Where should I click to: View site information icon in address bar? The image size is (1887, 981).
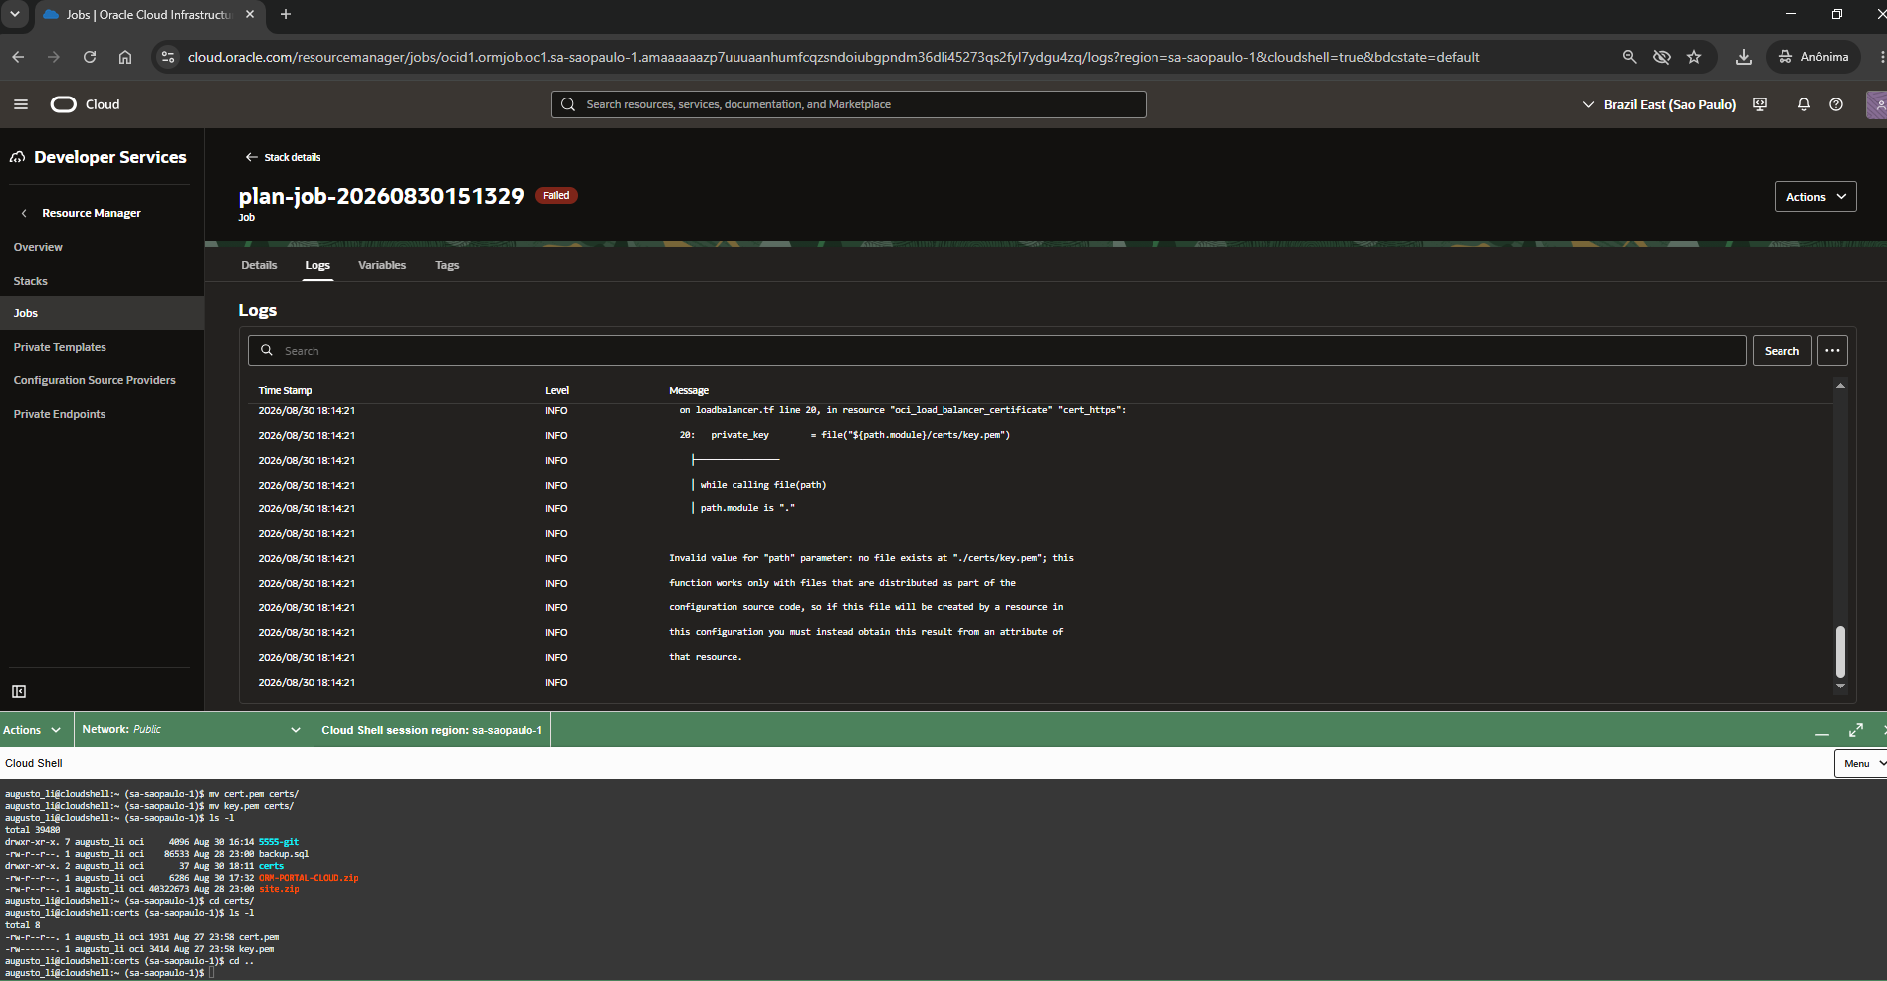(x=168, y=57)
